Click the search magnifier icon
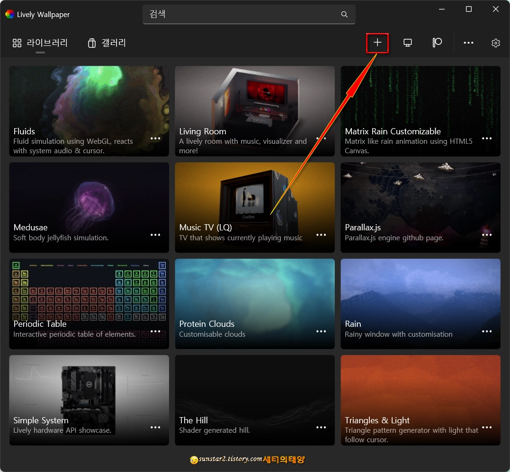510x472 pixels. [344, 14]
